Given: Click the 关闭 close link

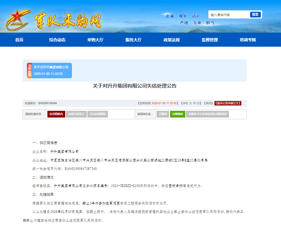Looking at the screenshot, I should click(208, 103).
